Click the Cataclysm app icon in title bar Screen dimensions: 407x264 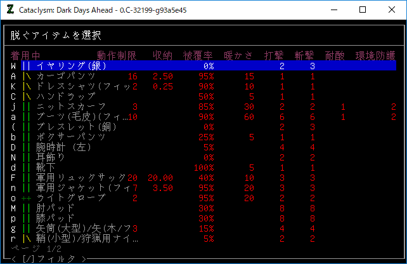click(x=10, y=10)
